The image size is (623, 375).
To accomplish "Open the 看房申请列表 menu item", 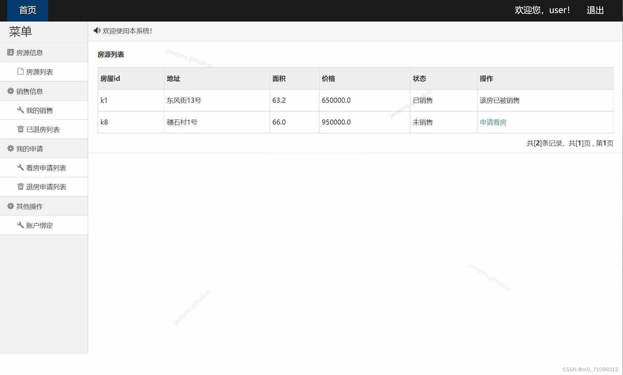I will point(46,168).
